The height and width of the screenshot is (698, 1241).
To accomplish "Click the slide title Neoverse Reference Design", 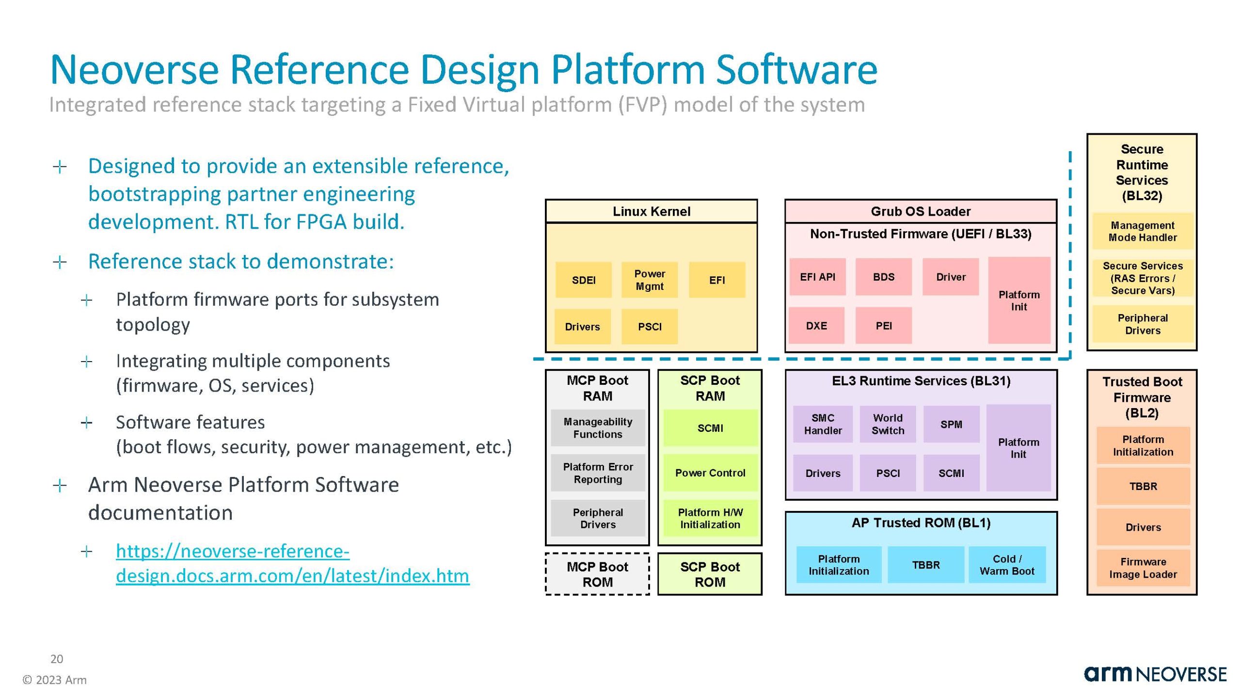I will tap(463, 69).
